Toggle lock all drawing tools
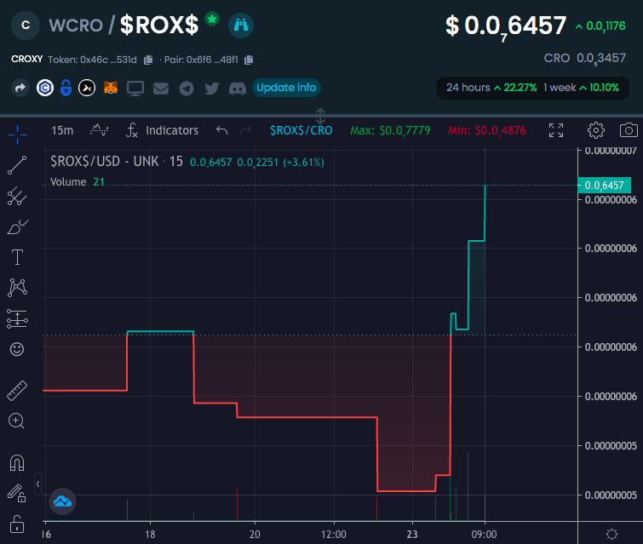Screen dimensions: 643x544 (17, 524)
